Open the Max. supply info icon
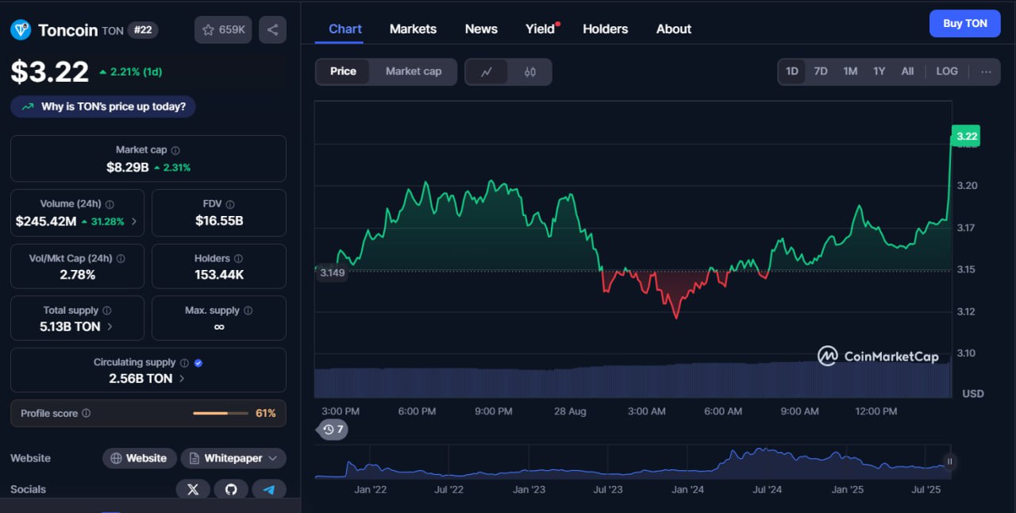1016x513 pixels. (248, 310)
